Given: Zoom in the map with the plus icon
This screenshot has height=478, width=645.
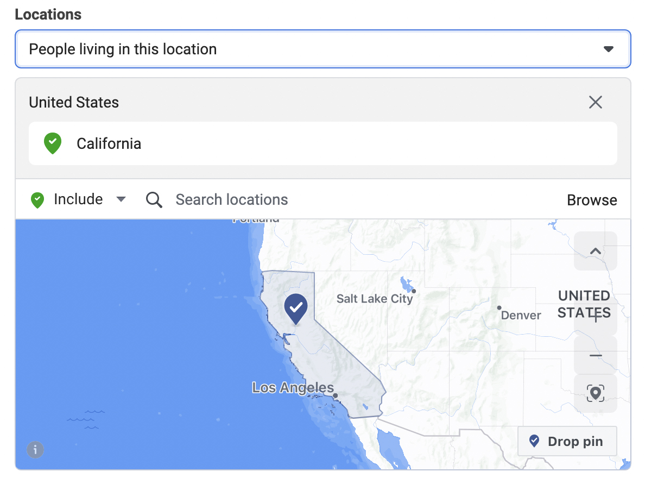Looking at the screenshot, I should [x=595, y=316].
